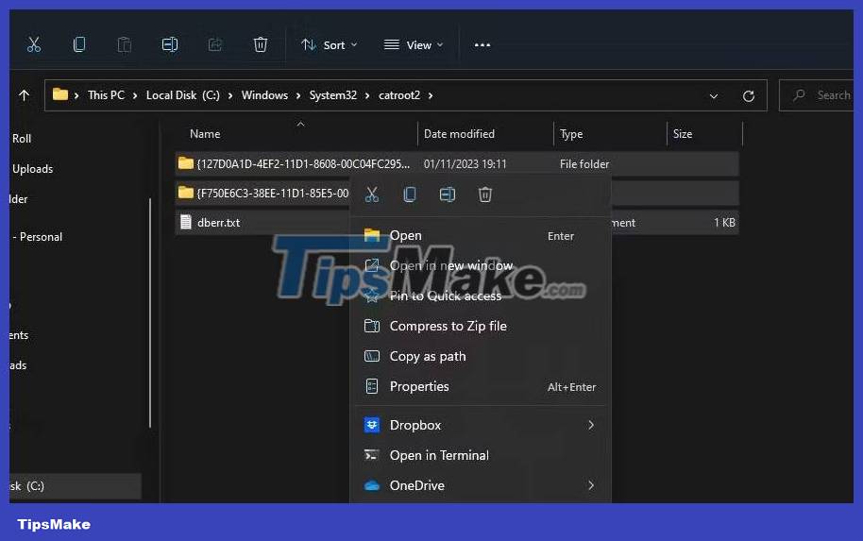Click the context menu Copy icon

pyautogui.click(x=410, y=194)
